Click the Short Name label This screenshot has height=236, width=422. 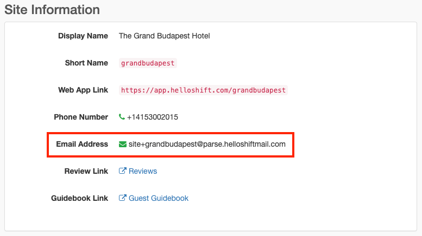coord(86,63)
